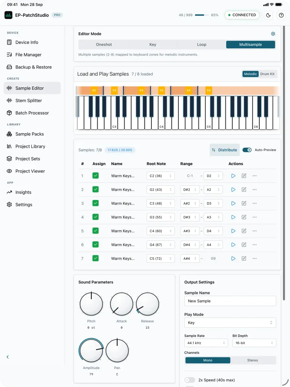Select the Multisample editor mode
The width and height of the screenshot is (290, 387).
coord(251,45)
